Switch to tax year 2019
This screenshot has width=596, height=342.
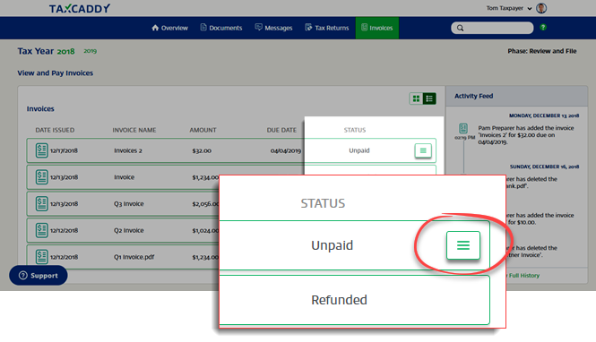tap(91, 51)
